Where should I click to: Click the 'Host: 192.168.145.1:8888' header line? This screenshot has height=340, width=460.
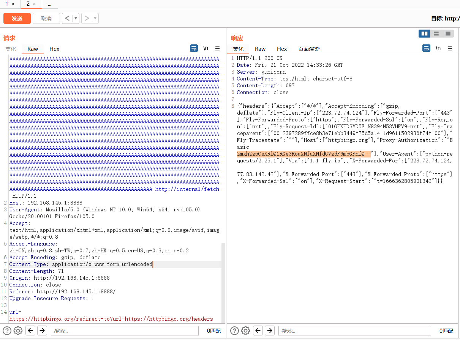46,203
